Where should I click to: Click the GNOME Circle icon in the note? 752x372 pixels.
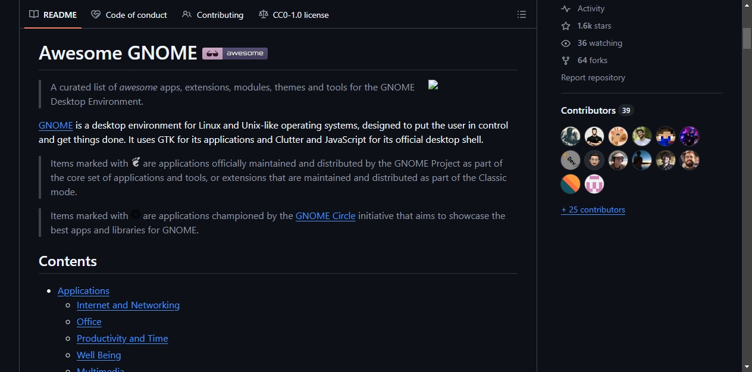point(136,215)
